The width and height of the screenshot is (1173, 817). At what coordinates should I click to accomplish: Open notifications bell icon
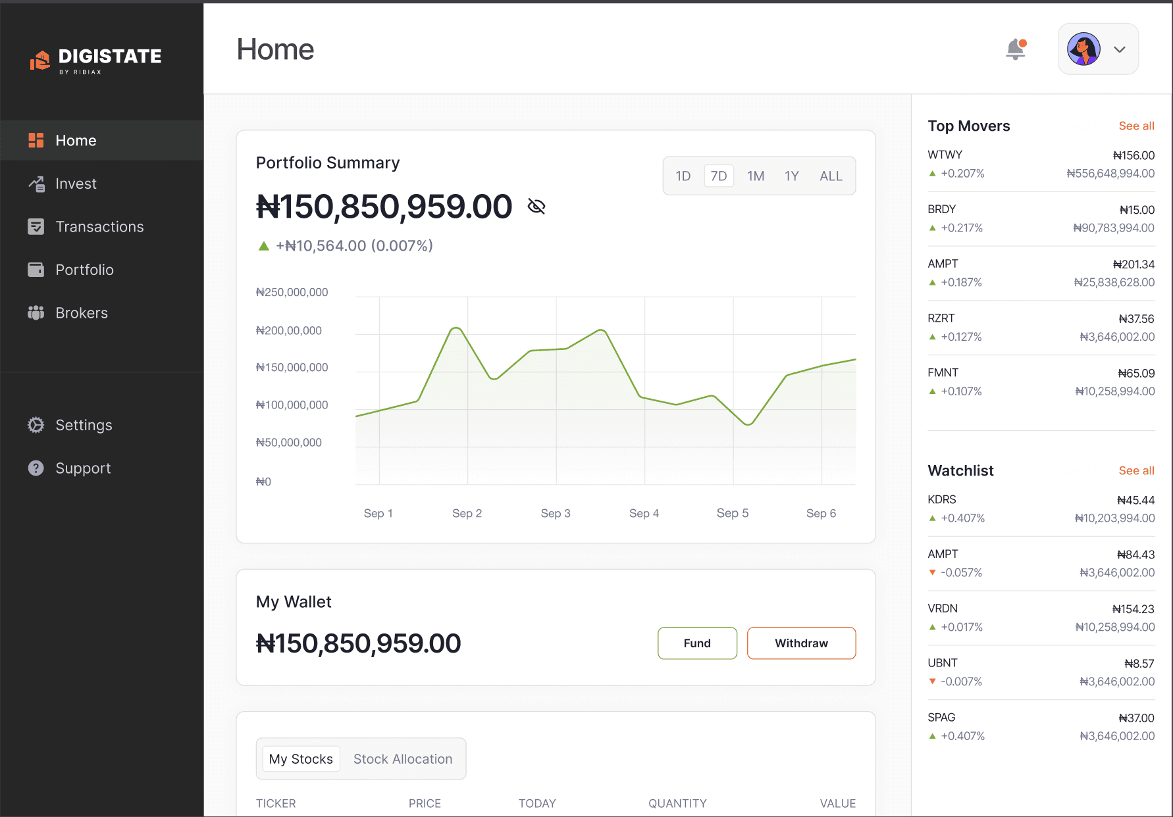tap(1016, 49)
